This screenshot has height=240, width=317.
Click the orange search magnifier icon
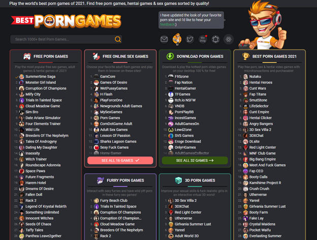point(118,39)
